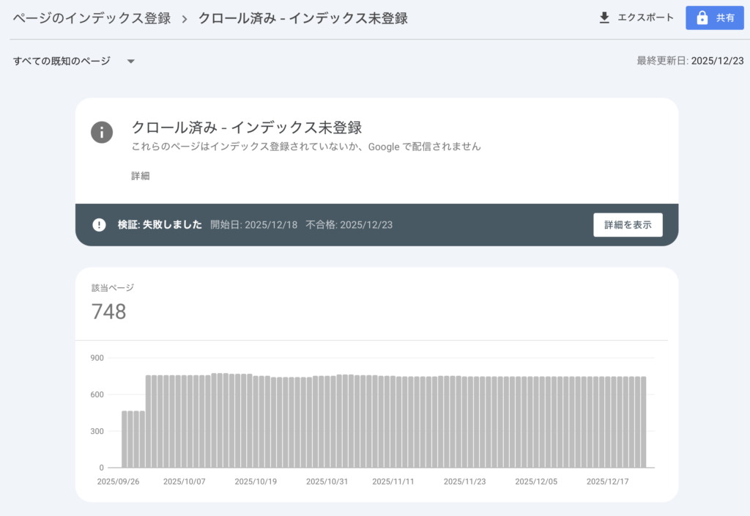750x516 pixels.
Task: Click the 2025/12/17 date axis label
Action: point(607,482)
